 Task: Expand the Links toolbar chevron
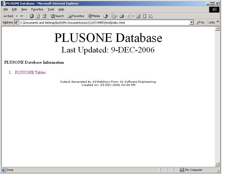[x=218, y=21]
